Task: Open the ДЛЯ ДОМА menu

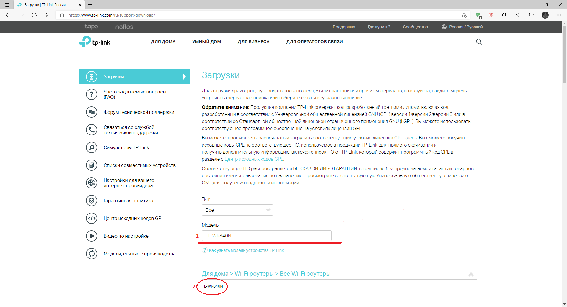Action: (163, 42)
